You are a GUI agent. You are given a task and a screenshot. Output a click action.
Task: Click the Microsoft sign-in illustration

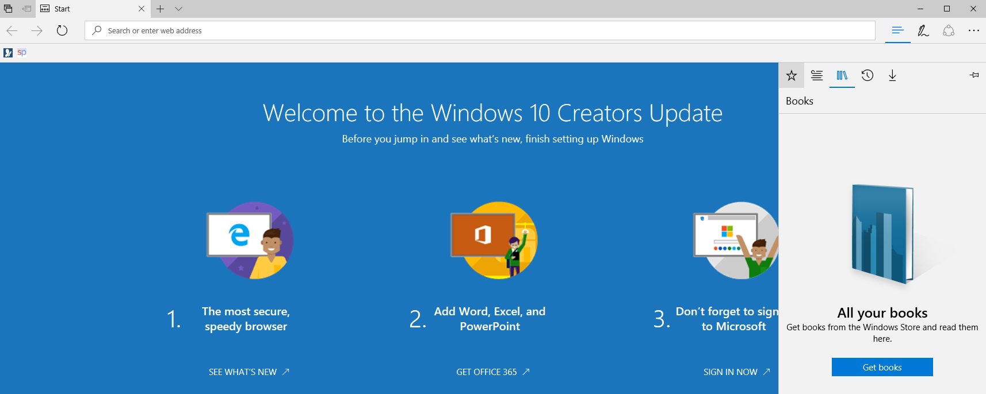[736, 240]
